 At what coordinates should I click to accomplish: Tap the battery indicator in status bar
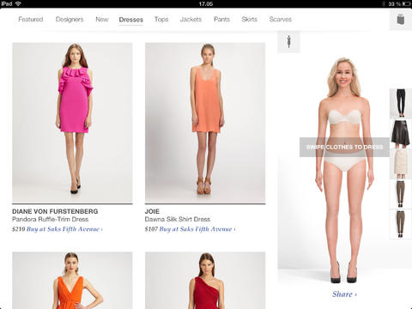coord(406,3)
